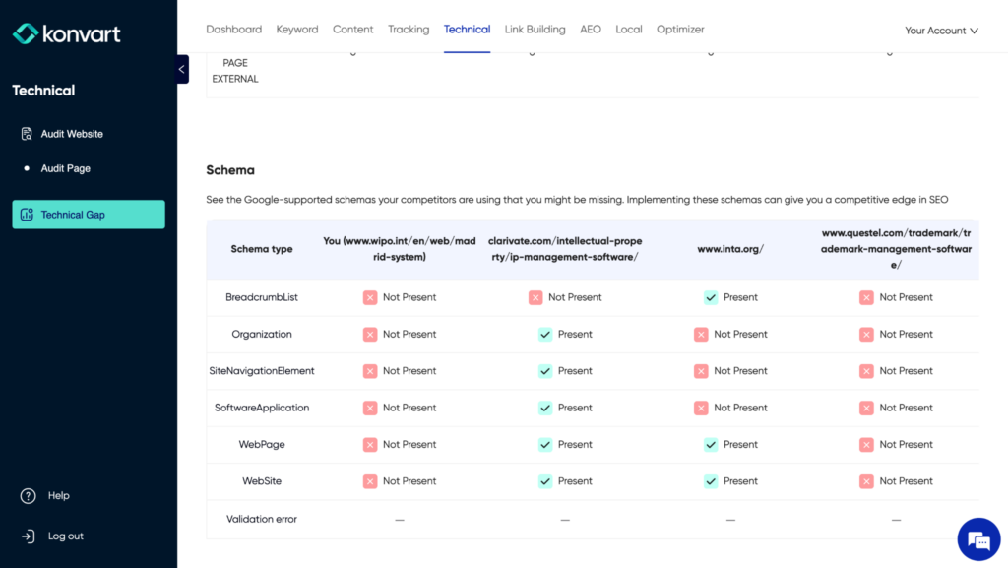Click SiteNavigationElement green check for clarivate.com

tap(545, 371)
